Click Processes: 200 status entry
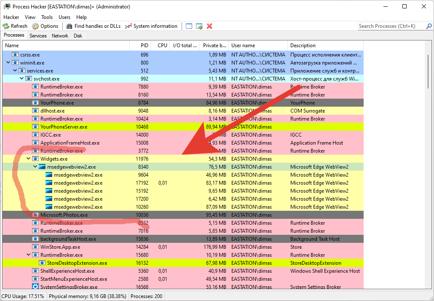The width and height of the screenshot is (434, 301). coord(146,296)
